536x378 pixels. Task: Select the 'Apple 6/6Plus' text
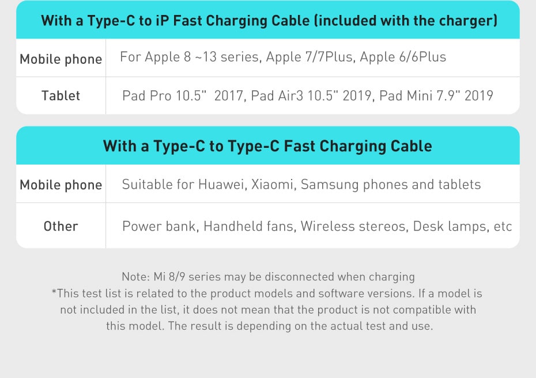coord(403,57)
